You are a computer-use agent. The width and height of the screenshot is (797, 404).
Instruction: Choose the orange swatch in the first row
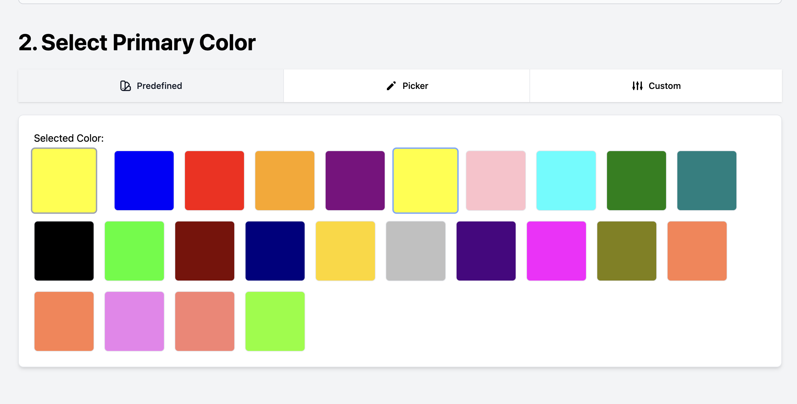click(285, 181)
